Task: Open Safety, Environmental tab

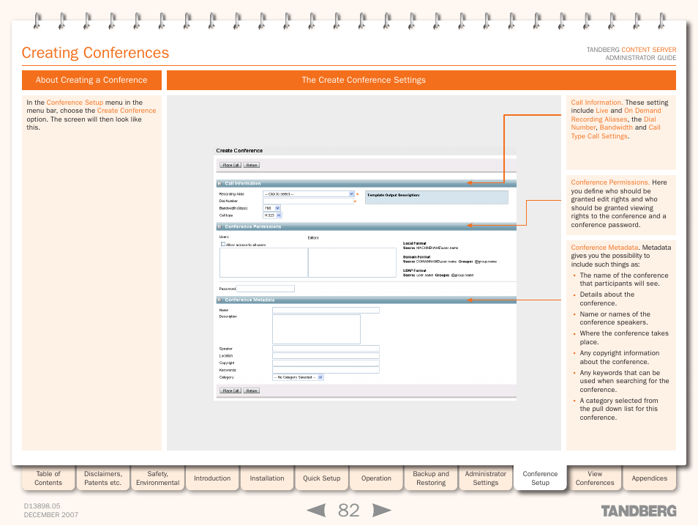Action: click(x=157, y=478)
